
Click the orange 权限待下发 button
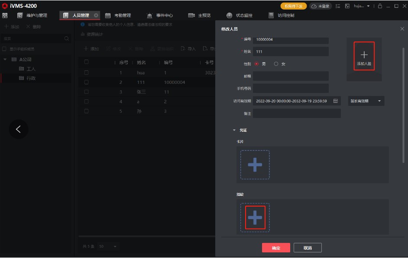coord(294,6)
